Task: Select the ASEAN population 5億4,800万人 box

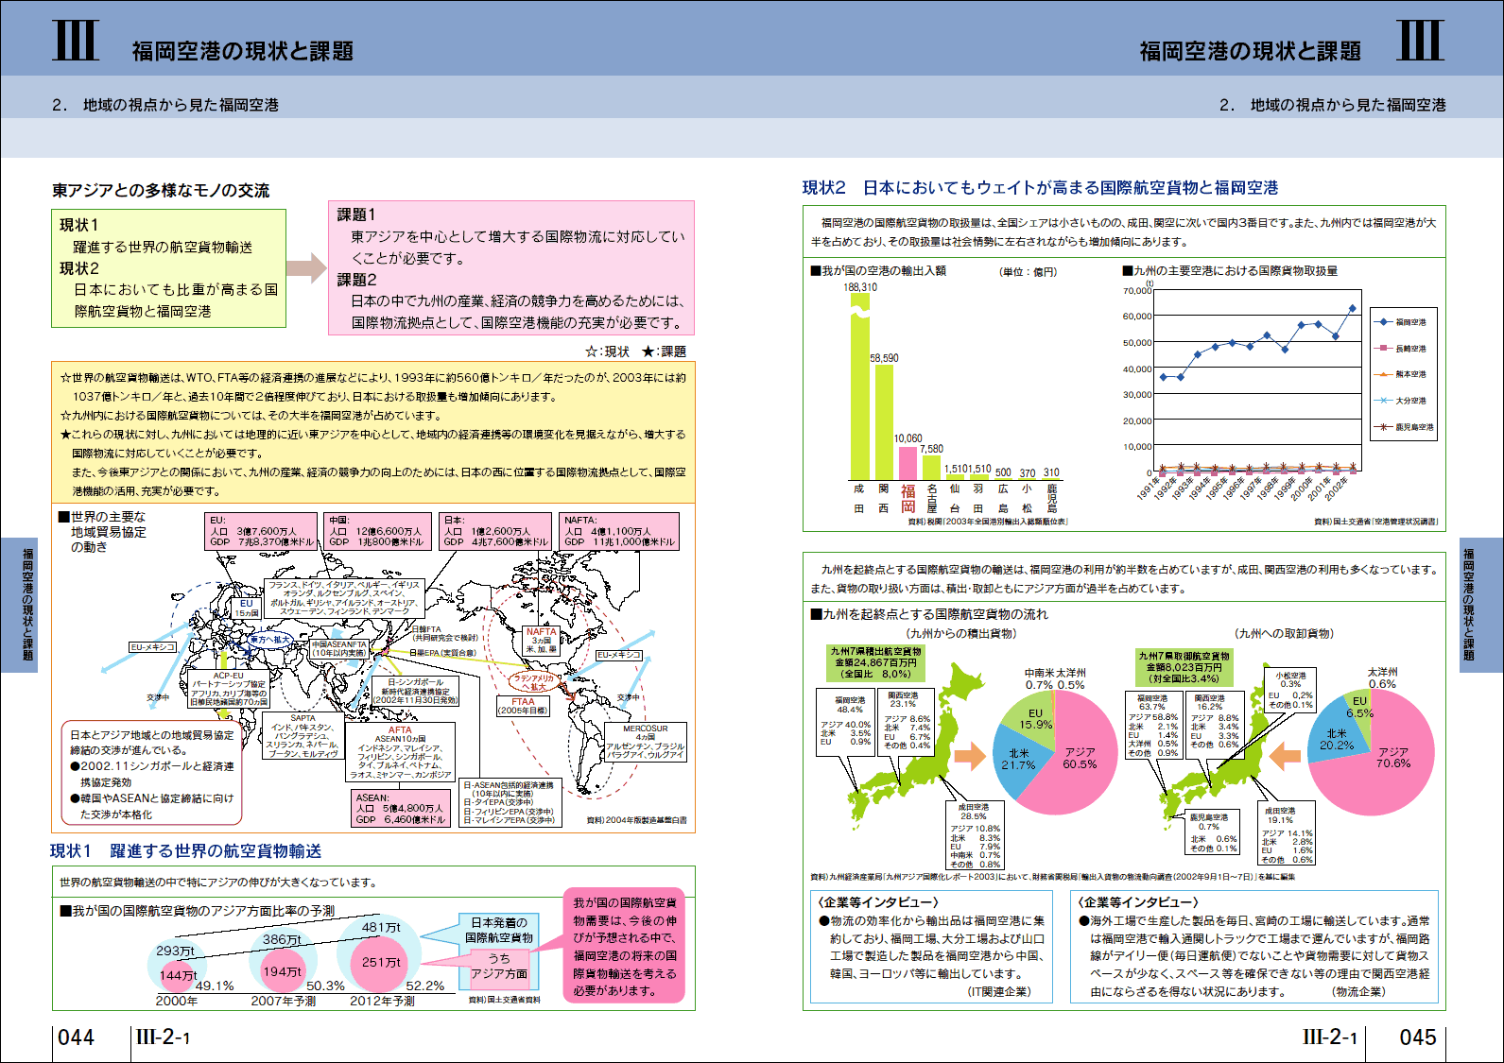Action: click(x=400, y=809)
